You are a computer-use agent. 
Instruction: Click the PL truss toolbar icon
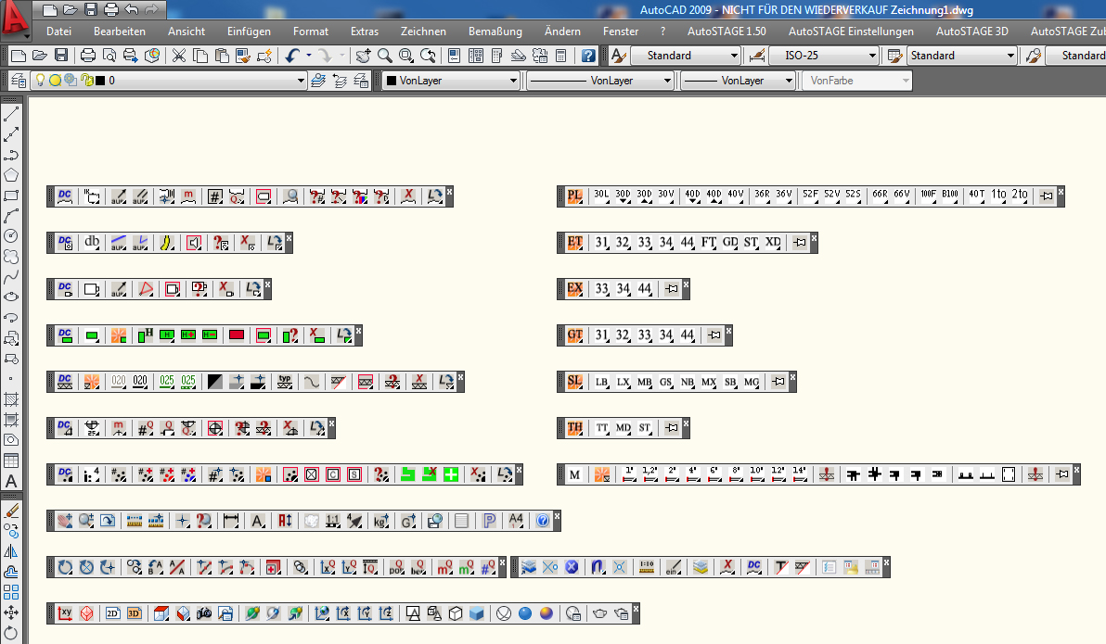[574, 196]
